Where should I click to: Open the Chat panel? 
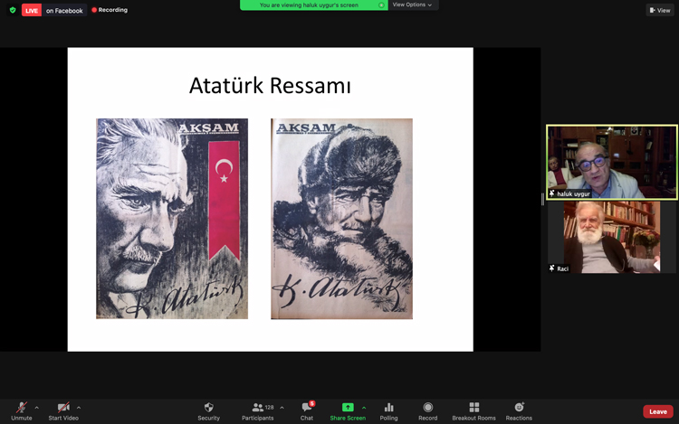(x=307, y=411)
